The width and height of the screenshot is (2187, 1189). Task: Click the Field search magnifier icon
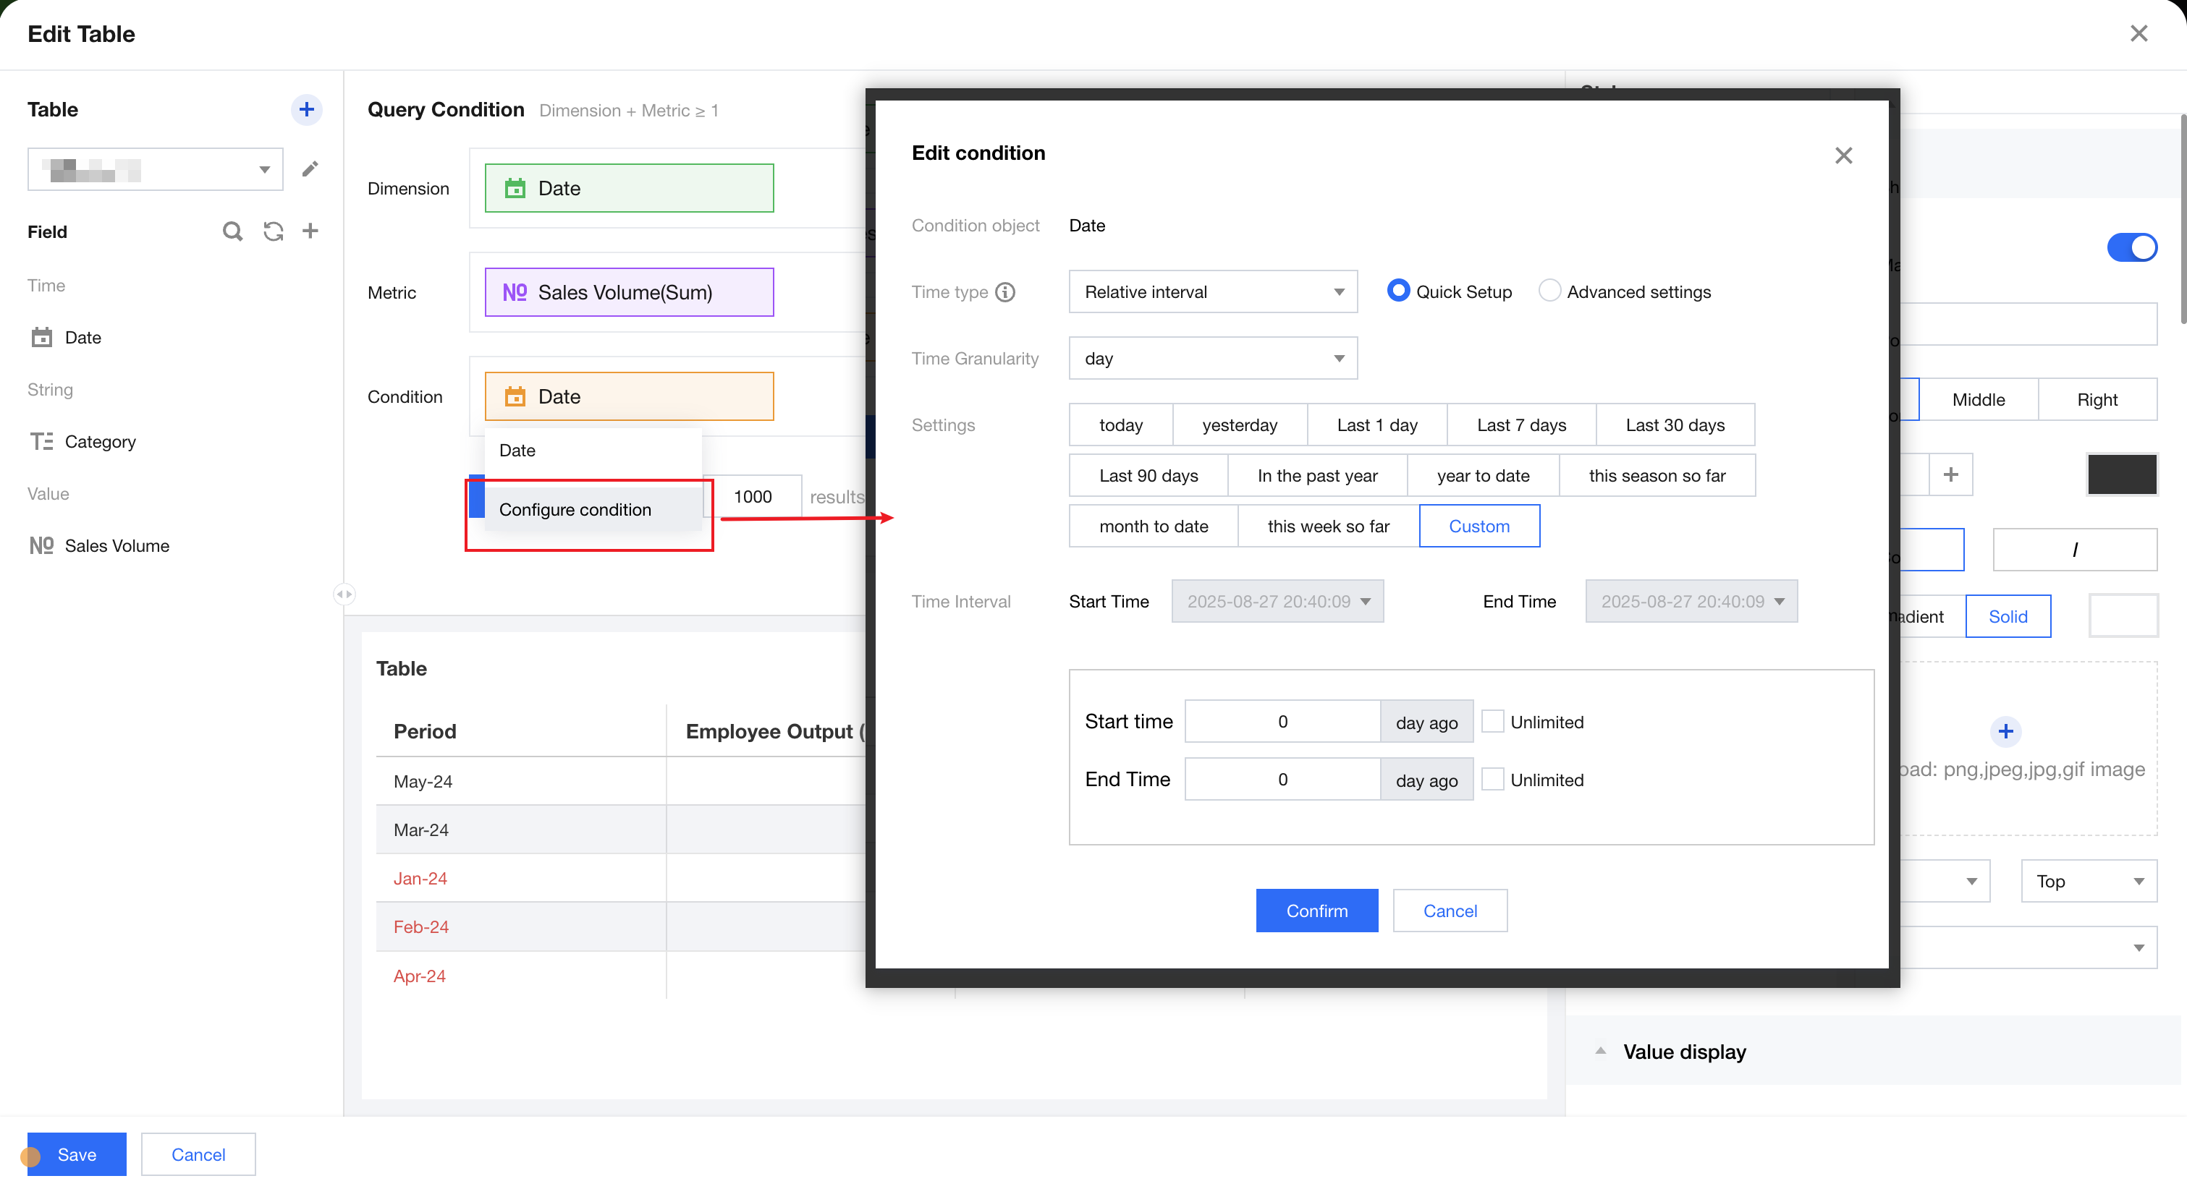tap(232, 231)
